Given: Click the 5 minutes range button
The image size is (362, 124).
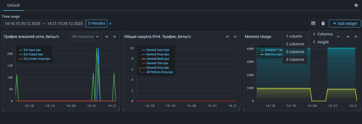Looking at the screenshot, I should [x=96, y=24].
